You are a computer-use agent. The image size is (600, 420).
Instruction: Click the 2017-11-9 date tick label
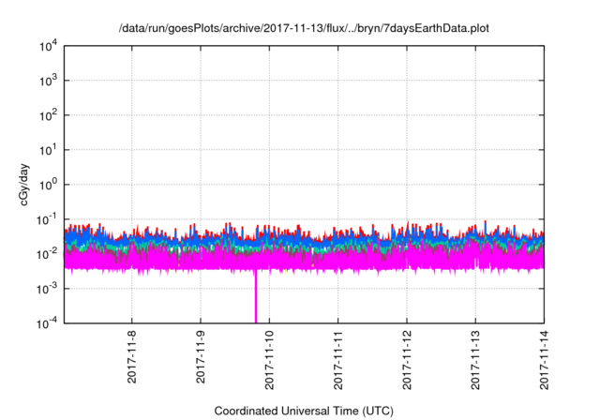pyautogui.click(x=201, y=357)
